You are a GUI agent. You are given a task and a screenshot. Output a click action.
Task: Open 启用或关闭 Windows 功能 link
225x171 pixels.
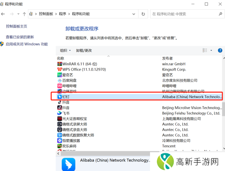click(27, 44)
